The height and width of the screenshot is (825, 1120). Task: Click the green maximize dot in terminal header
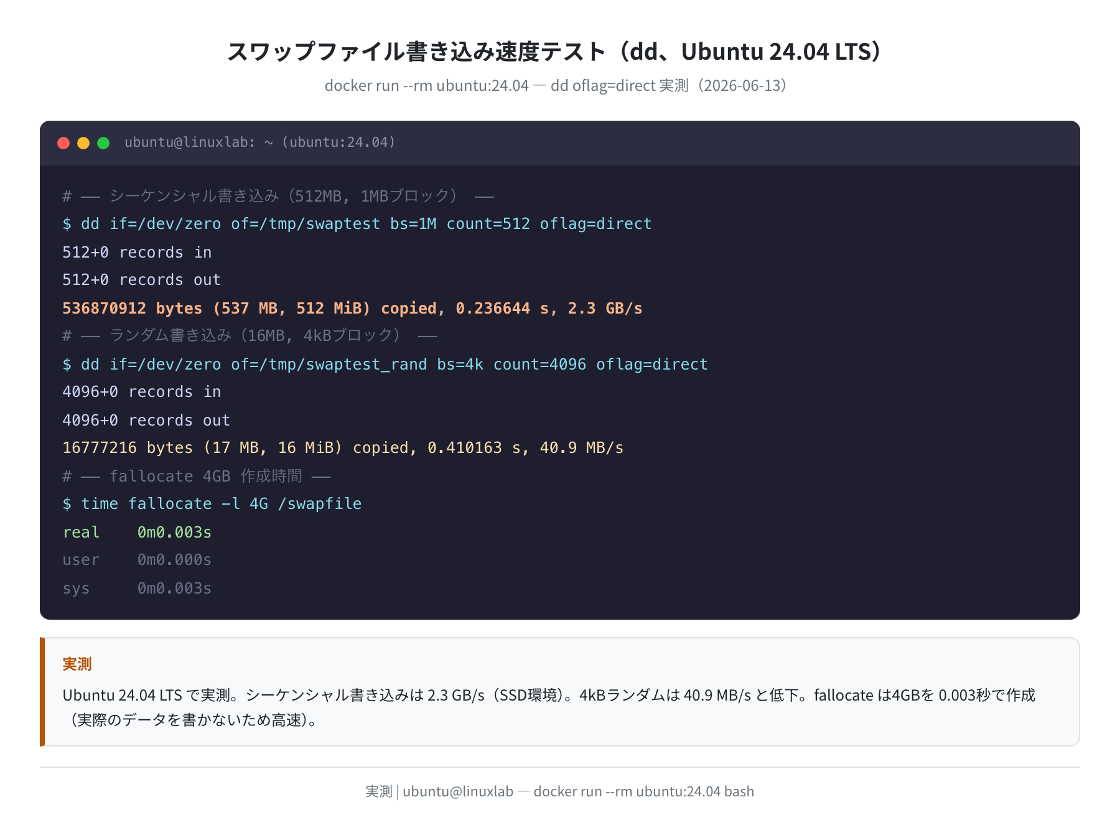tap(103, 143)
